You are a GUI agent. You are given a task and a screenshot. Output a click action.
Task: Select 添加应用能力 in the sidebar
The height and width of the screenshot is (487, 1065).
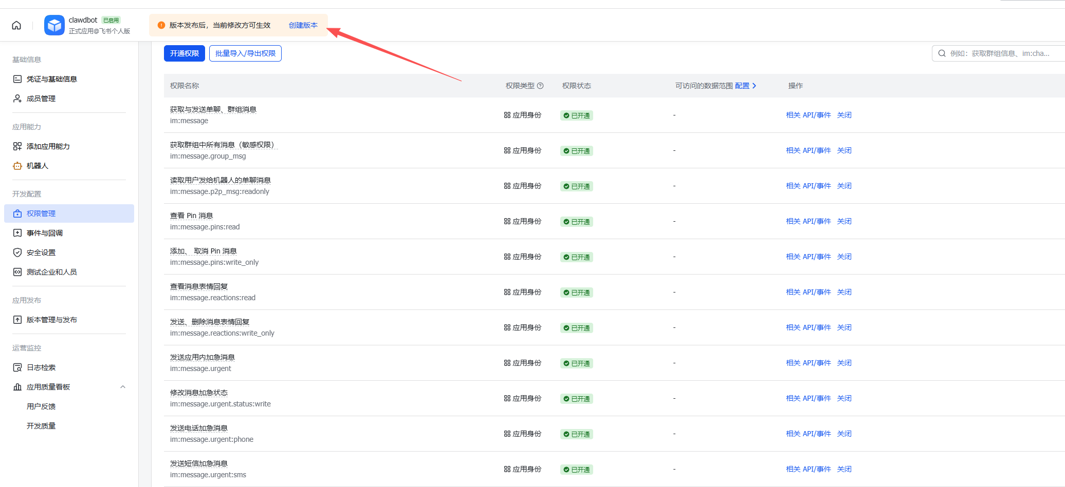click(48, 146)
